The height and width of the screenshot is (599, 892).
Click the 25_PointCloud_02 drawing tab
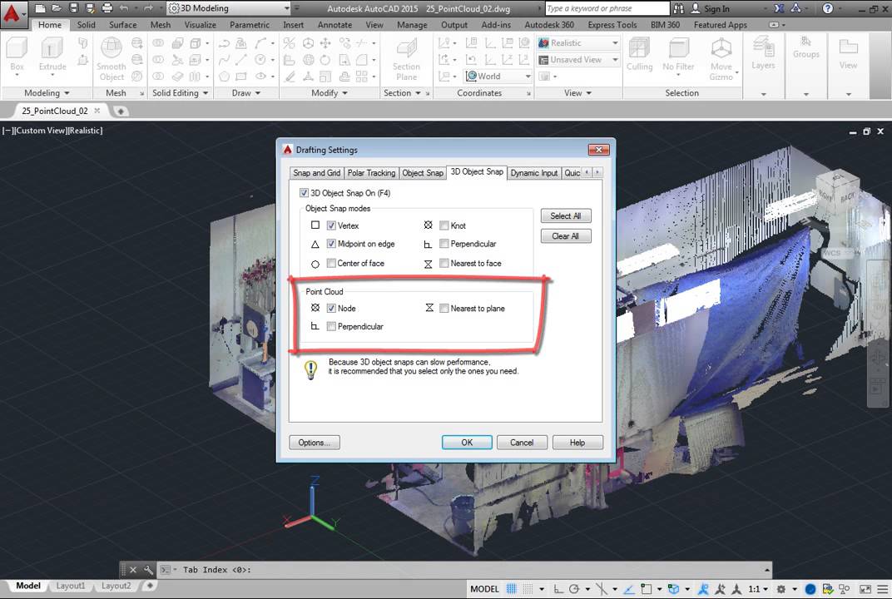coord(55,111)
